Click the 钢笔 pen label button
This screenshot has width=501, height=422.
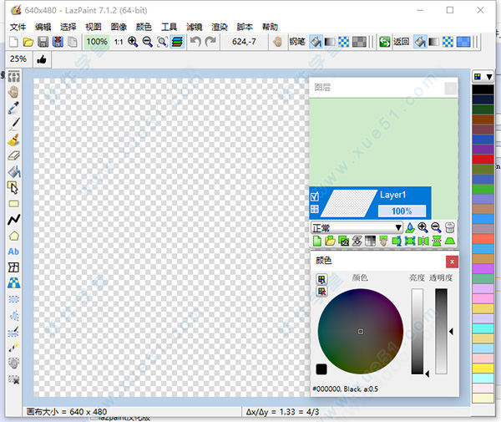coord(297,42)
